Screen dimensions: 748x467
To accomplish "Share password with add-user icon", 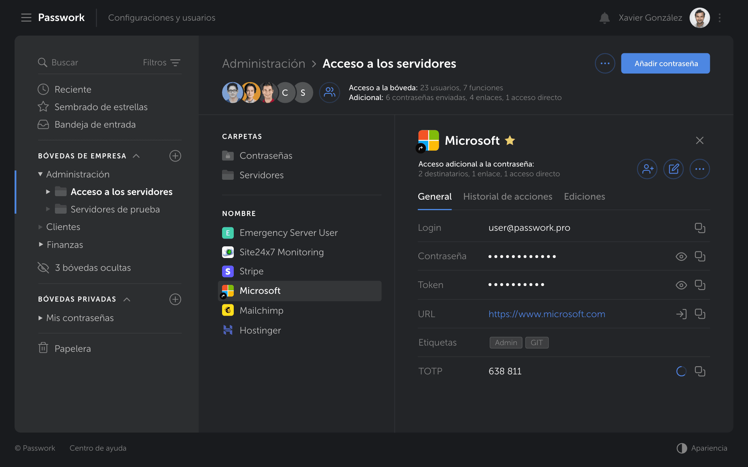I will click(647, 169).
